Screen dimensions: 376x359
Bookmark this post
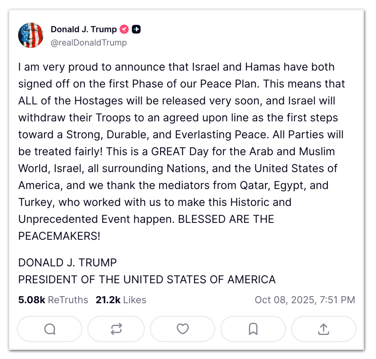253,329
